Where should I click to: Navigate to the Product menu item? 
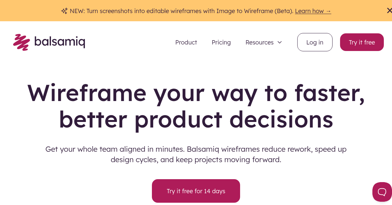click(186, 42)
